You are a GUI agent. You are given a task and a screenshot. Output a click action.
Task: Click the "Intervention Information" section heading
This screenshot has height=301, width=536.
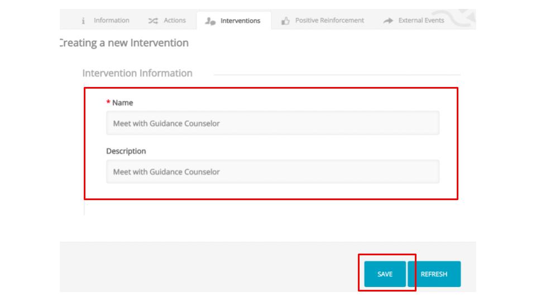click(137, 73)
